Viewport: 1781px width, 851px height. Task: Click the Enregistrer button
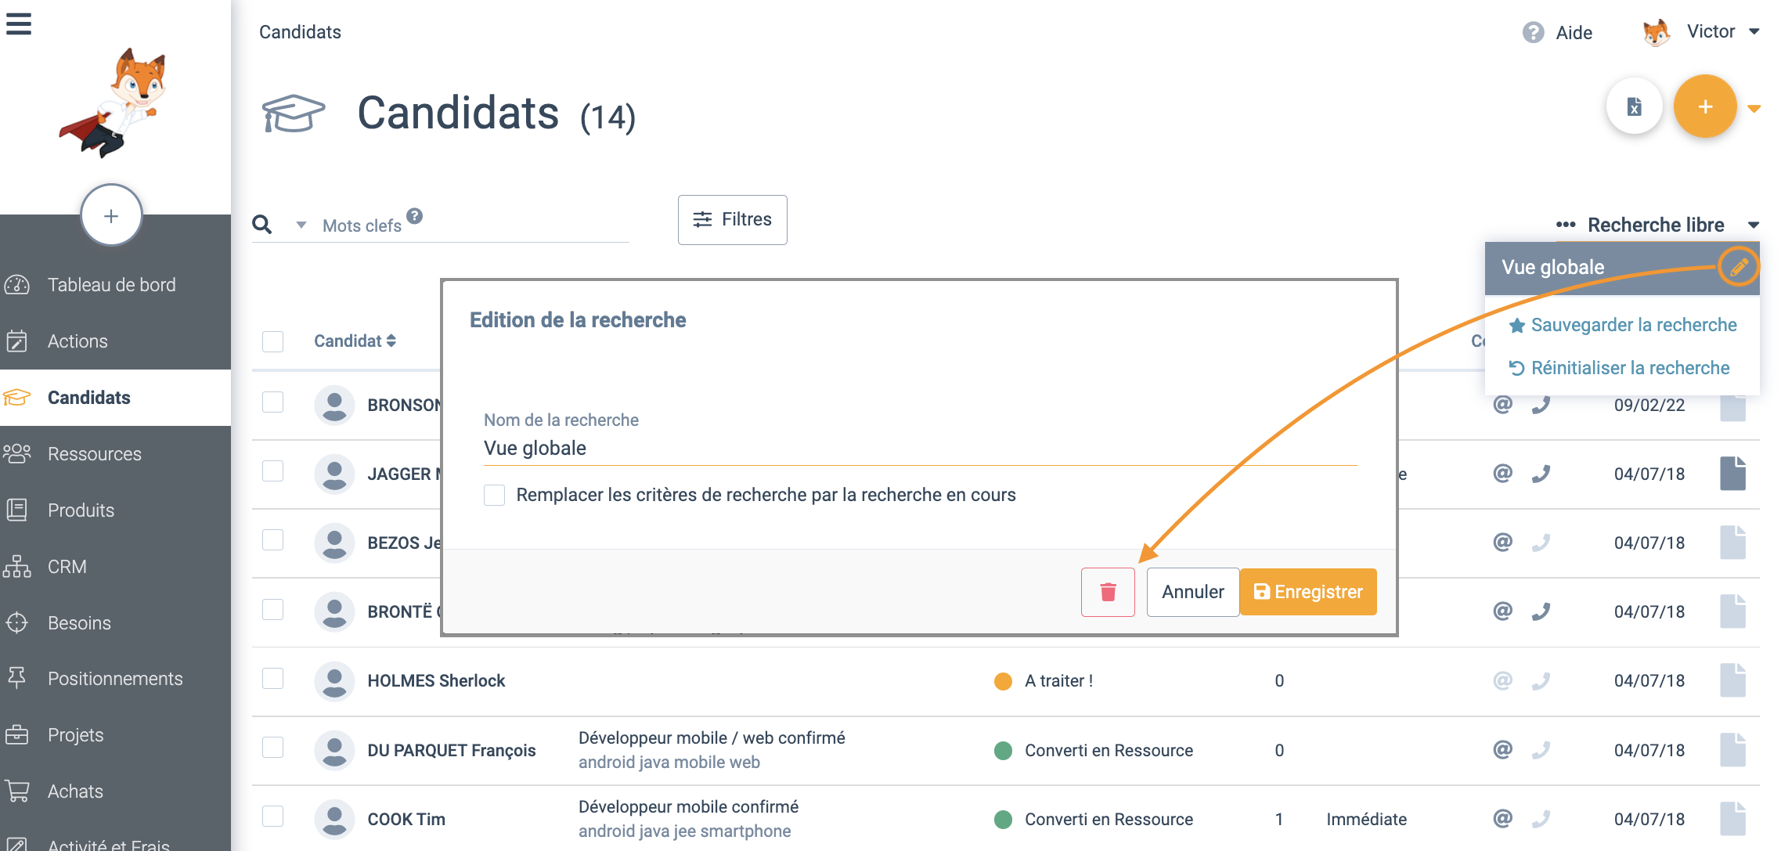point(1308,592)
